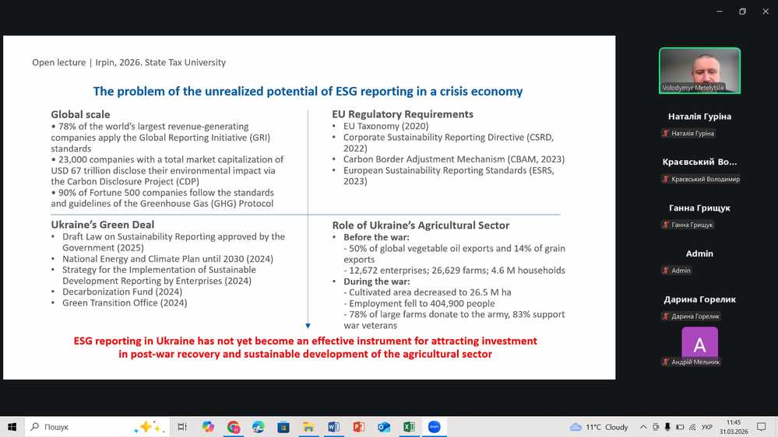778x437 pixels.
Task: Expand hidden system tray icons chevron
Action: click(x=643, y=427)
